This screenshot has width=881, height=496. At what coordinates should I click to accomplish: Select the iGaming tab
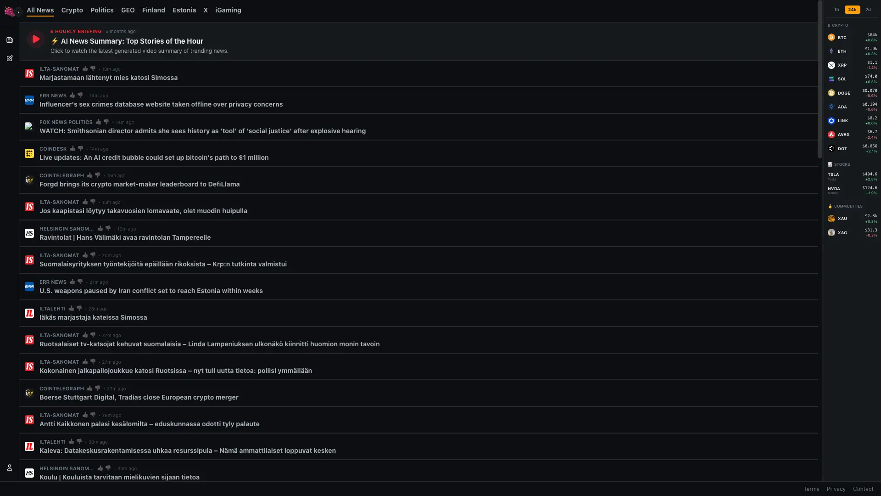pyautogui.click(x=228, y=10)
